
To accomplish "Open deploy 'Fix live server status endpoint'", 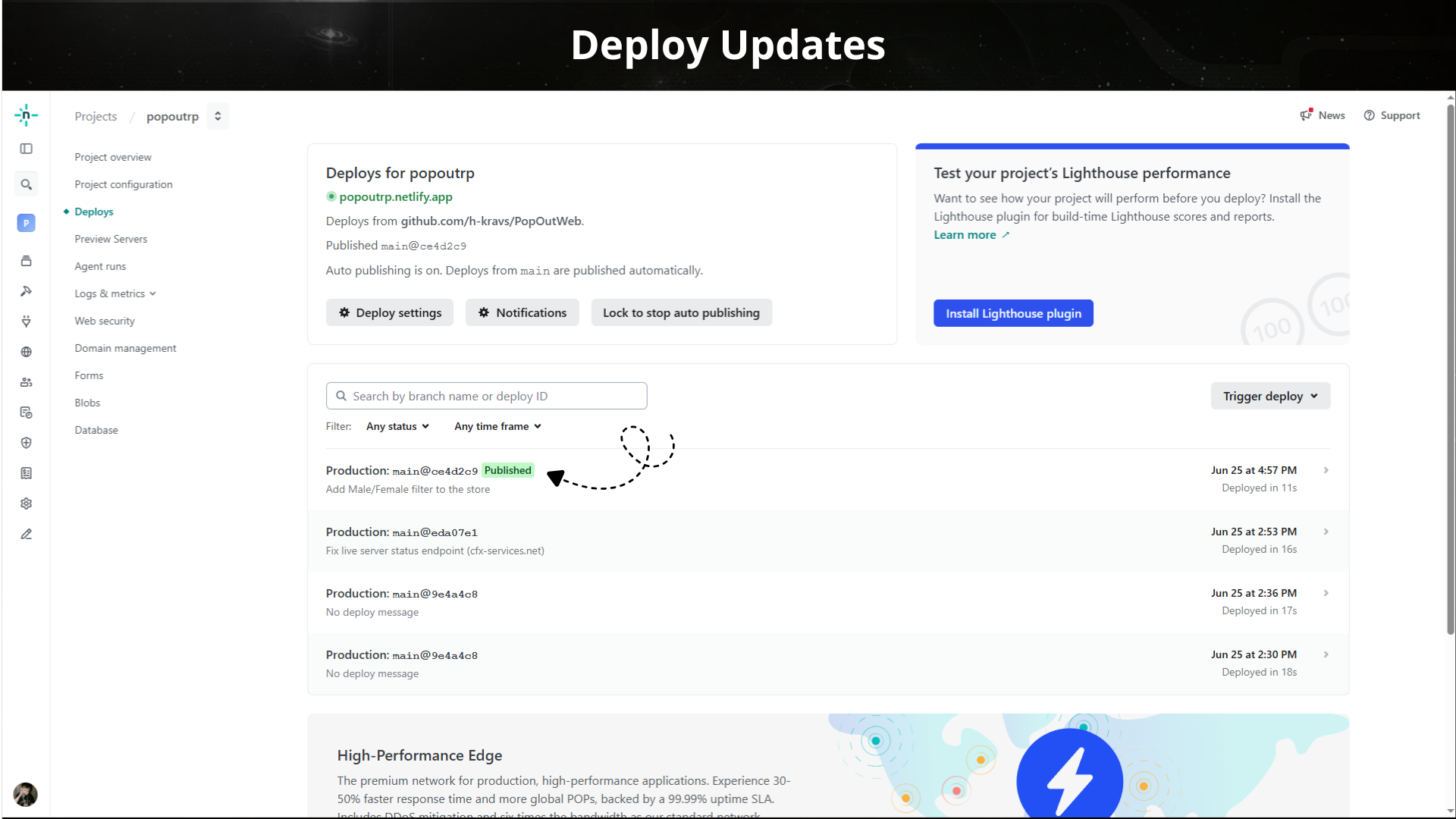I will [828, 541].
